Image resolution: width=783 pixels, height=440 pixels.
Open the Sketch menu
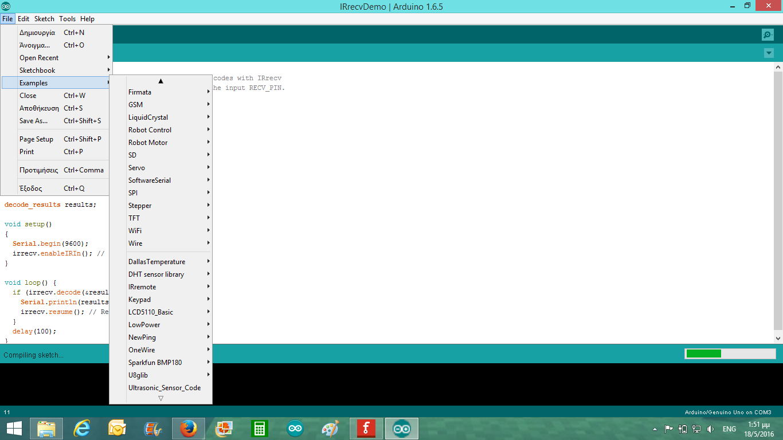[x=44, y=19]
